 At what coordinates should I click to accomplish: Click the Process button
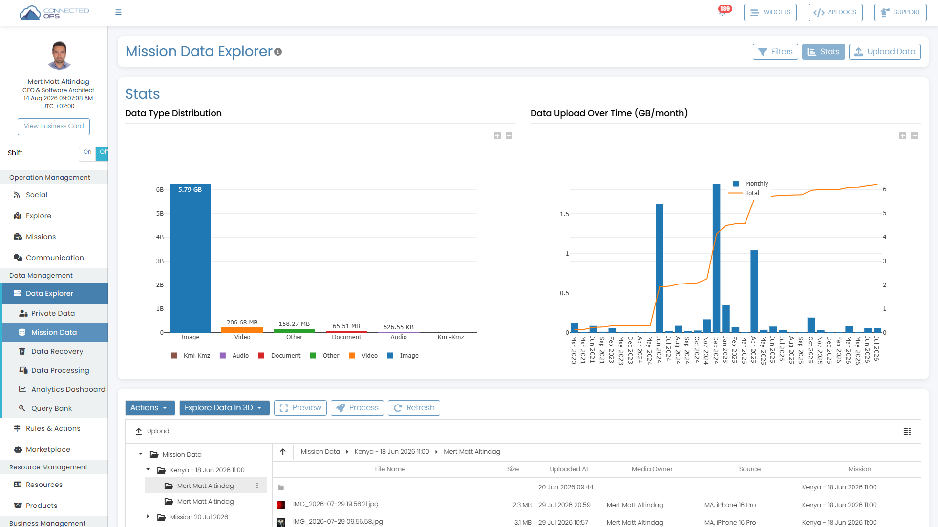(357, 408)
